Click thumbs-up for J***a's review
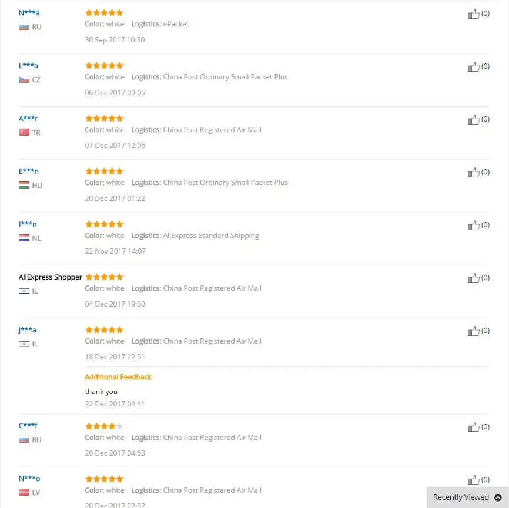Viewport: 509px width, 508px height. click(473, 331)
